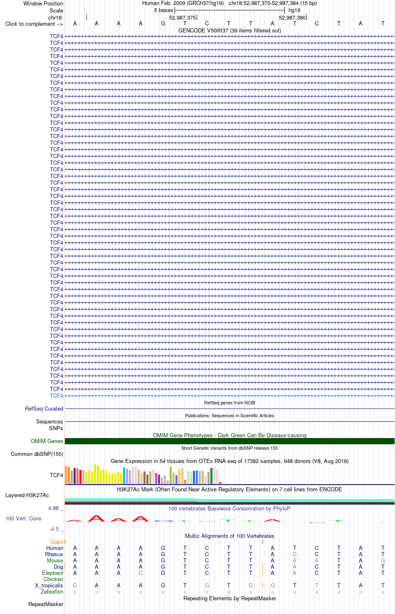Image resolution: width=395 pixels, height=614 pixels.
Task: Open '100 vertebrates Basewise Conservation by PhyloP' title
Action: point(230,508)
